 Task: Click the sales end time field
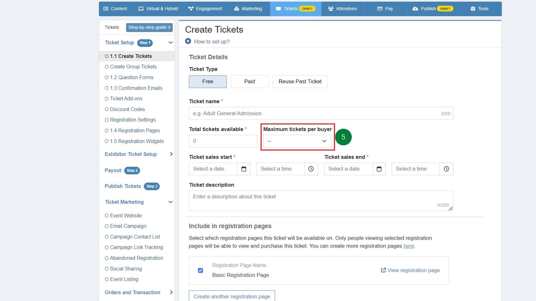(x=416, y=169)
